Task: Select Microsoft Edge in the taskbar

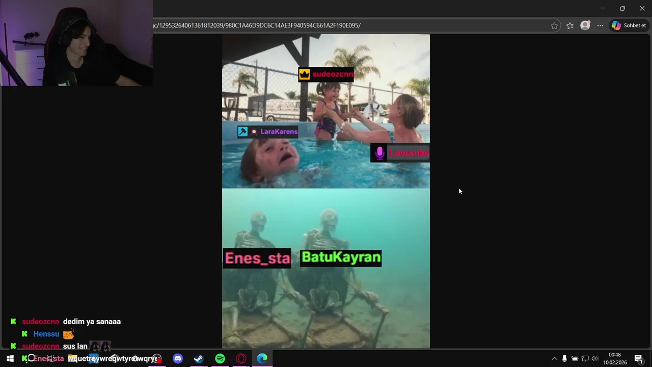Action: [262, 359]
